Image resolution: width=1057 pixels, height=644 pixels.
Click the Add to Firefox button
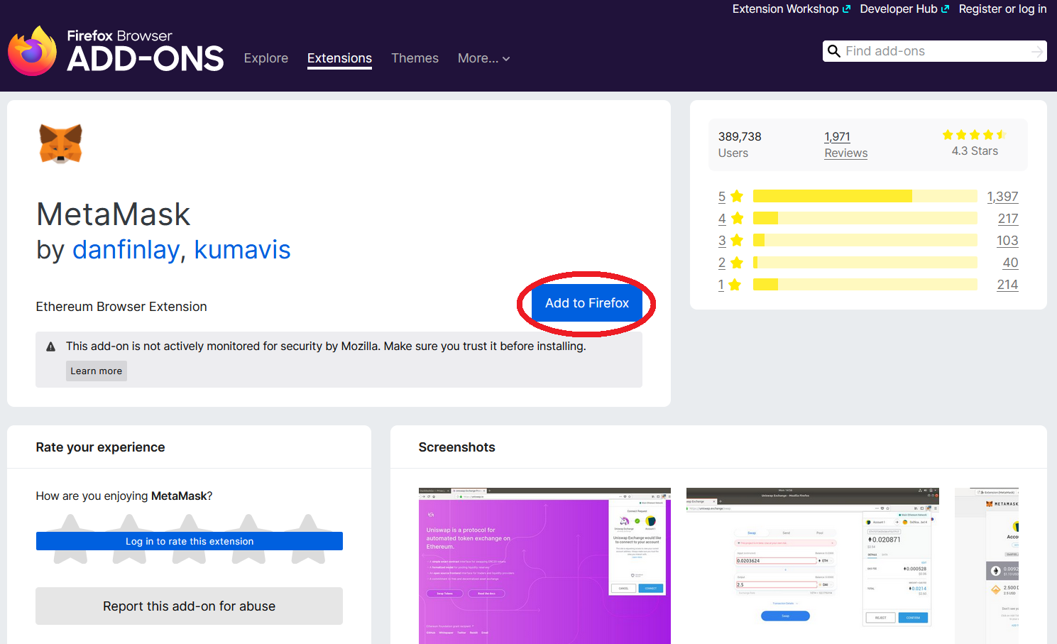point(587,303)
